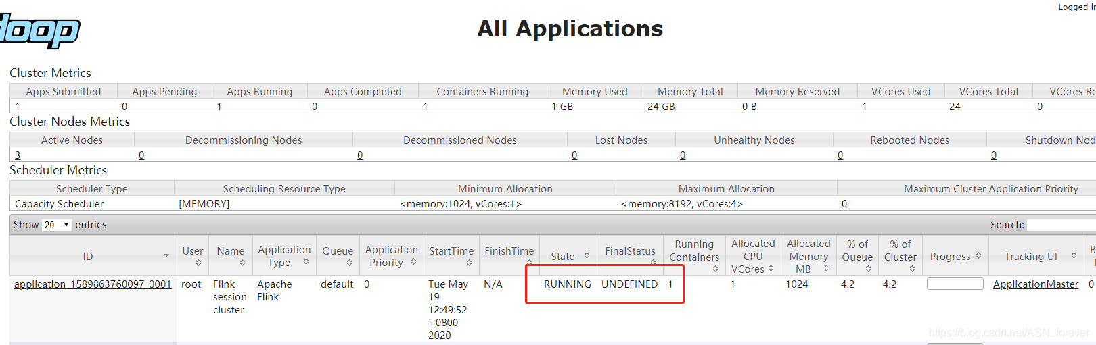
Task: Click the application progress bar
Action: coord(955,284)
